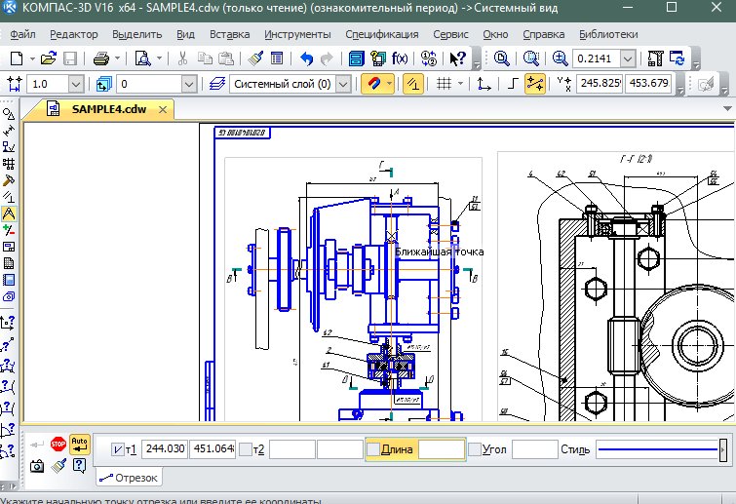
Task: Click the Paste clipboard icon
Action: click(226, 58)
